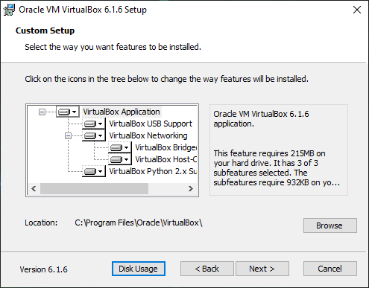Click the Browse button for install location

click(330, 225)
